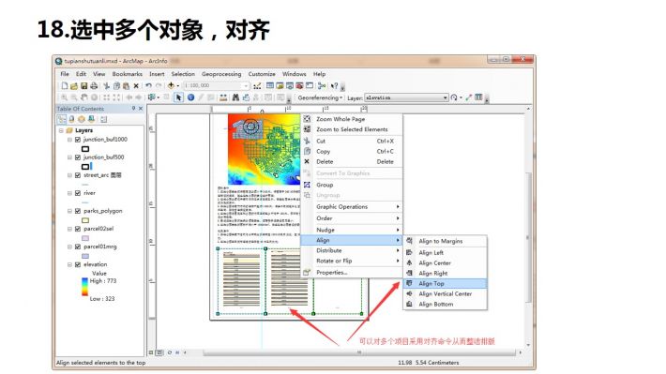Select the Identify tool icon
The height and width of the screenshot is (374, 666).
(x=190, y=97)
